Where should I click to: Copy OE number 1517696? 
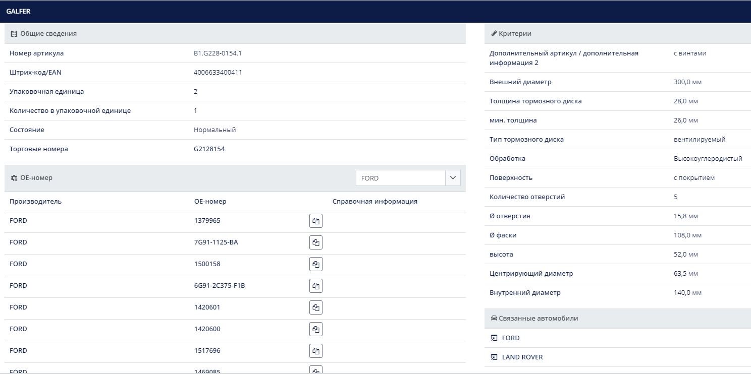click(316, 351)
